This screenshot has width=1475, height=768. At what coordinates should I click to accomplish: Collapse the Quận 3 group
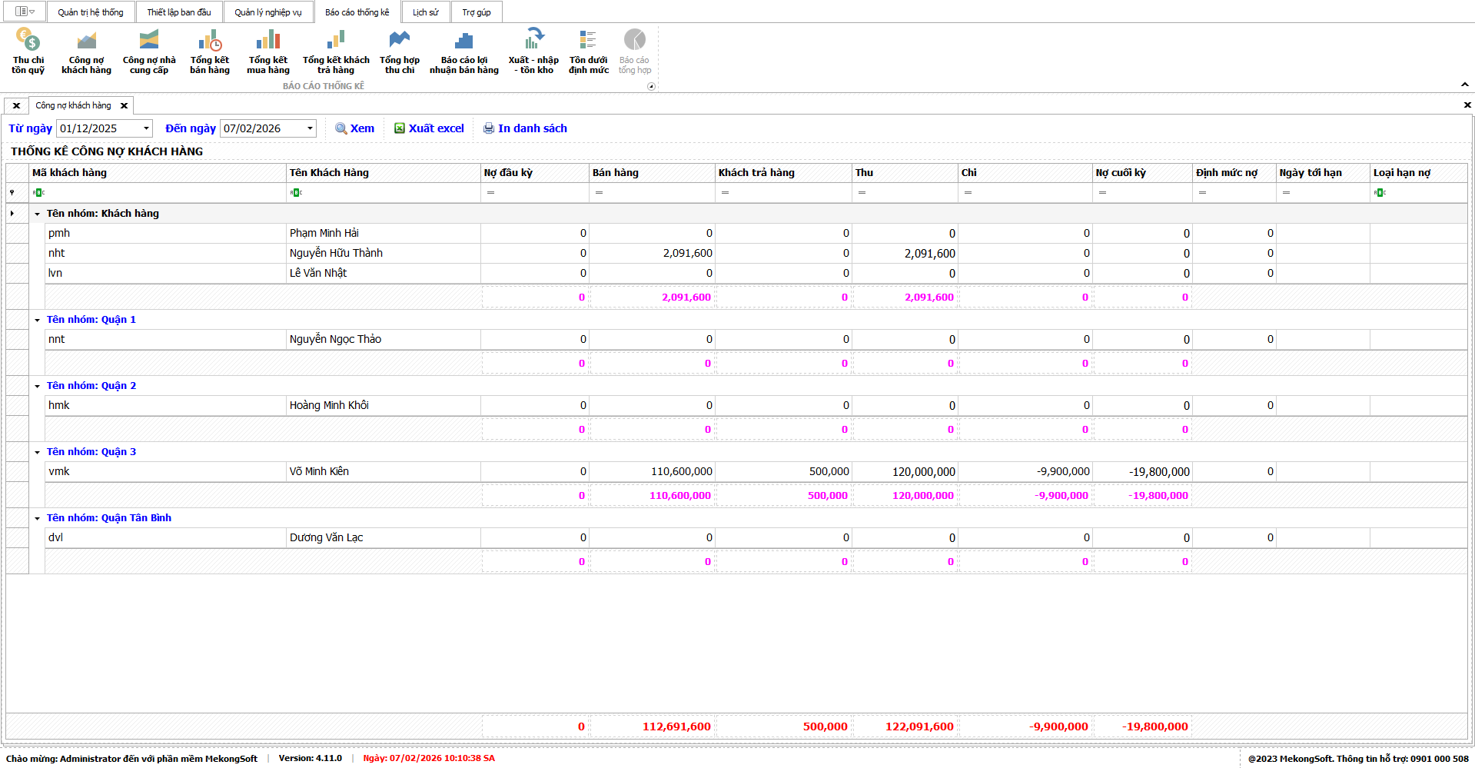pos(37,452)
